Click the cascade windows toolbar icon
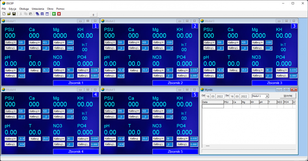Screen dimensions: 308x161 37,14
